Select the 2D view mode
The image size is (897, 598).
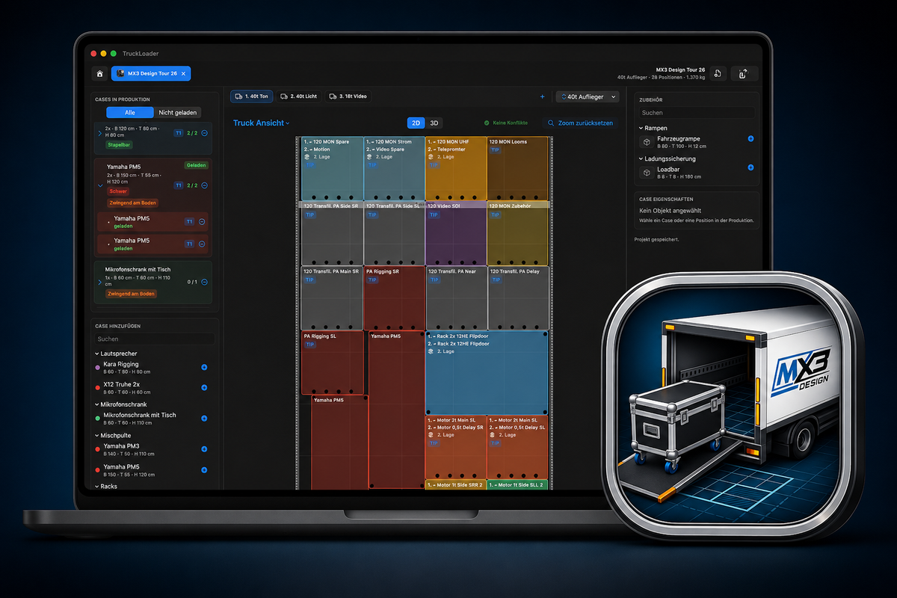tap(416, 123)
